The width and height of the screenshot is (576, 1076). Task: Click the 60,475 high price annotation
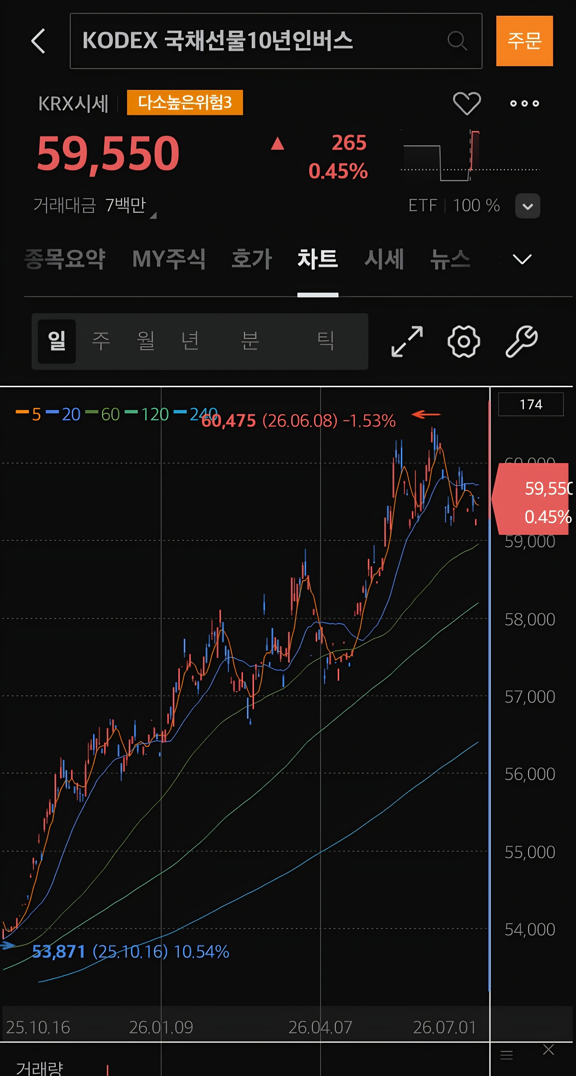(x=298, y=421)
